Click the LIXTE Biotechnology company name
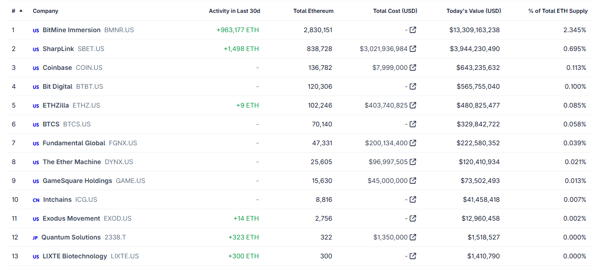605x268 pixels. (x=75, y=256)
